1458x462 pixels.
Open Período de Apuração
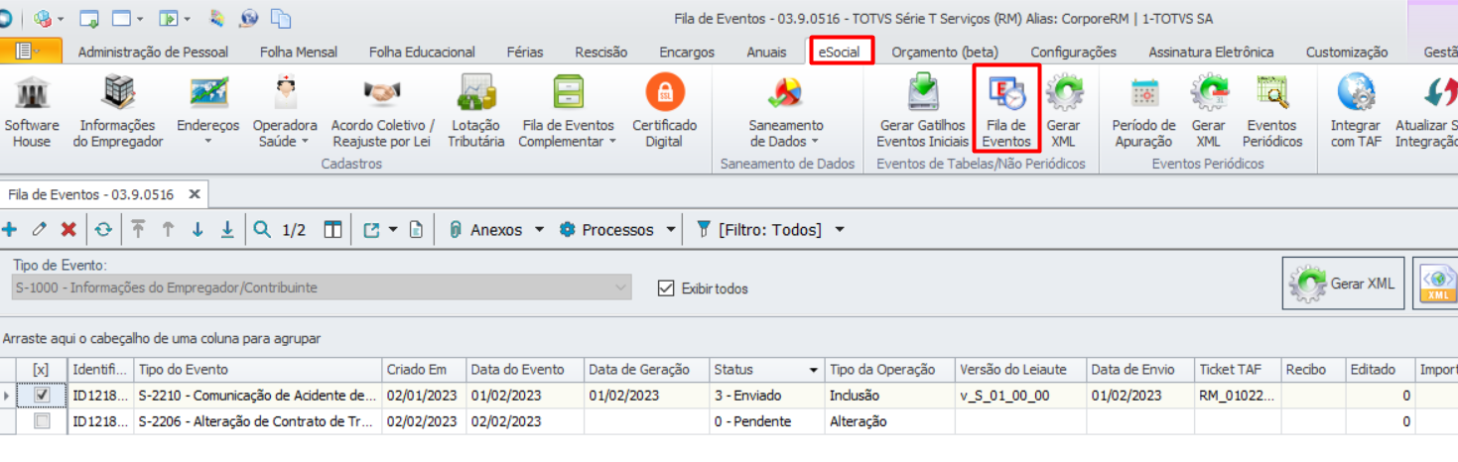(1143, 112)
